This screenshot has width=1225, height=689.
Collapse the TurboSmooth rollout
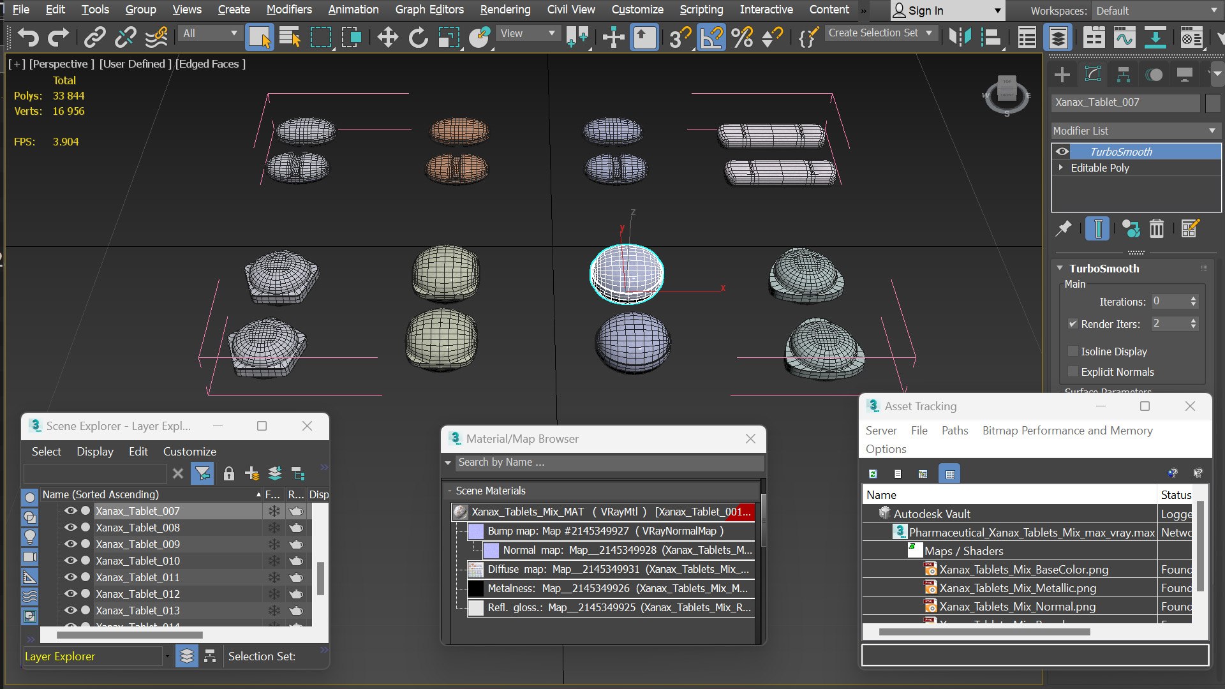(x=1060, y=269)
